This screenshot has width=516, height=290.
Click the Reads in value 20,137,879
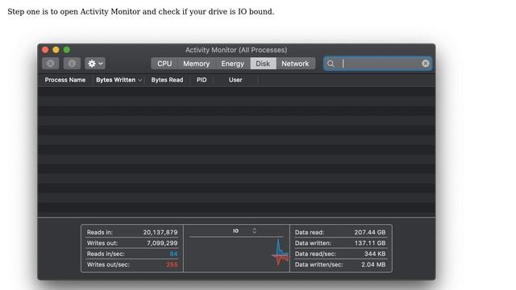[x=160, y=232]
